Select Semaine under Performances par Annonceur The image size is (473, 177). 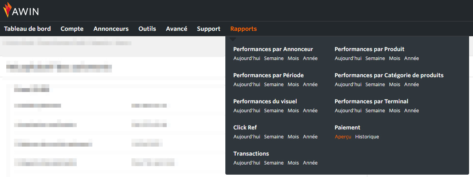[x=274, y=58]
